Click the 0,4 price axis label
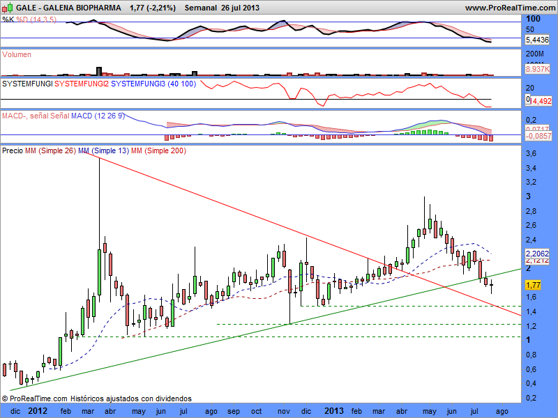The image size is (558, 418). tap(531, 383)
